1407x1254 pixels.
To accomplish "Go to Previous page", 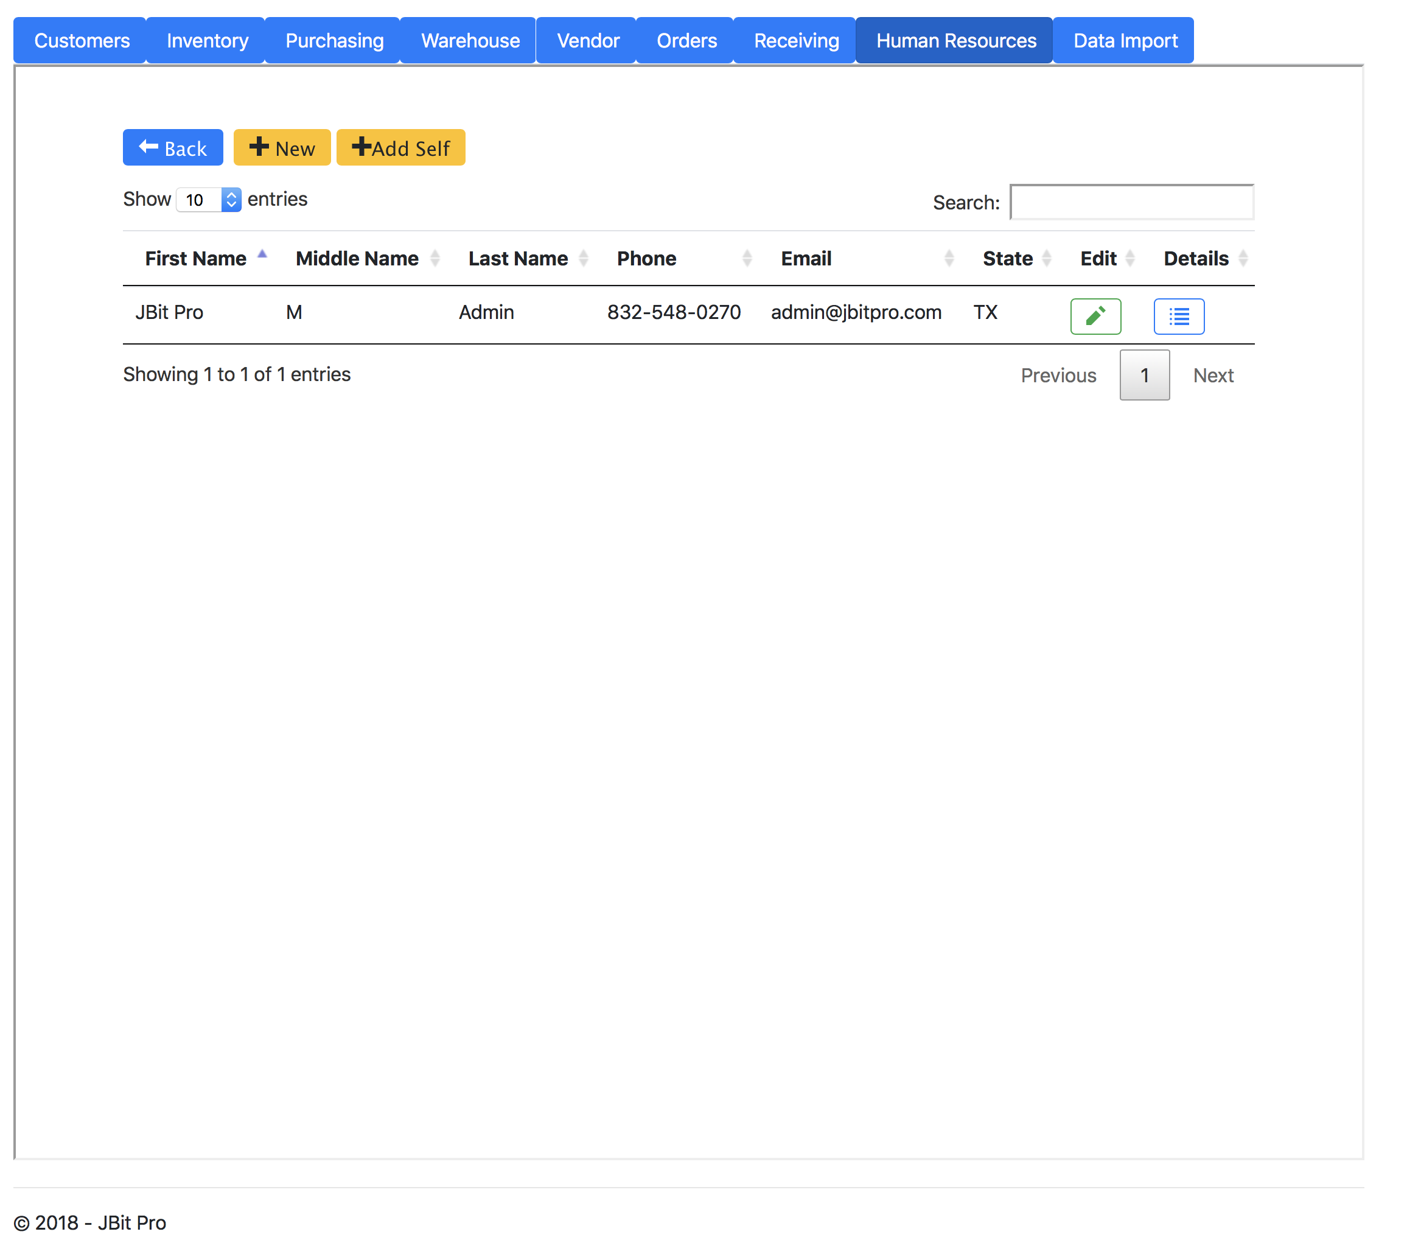I will pyautogui.click(x=1058, y=376).
